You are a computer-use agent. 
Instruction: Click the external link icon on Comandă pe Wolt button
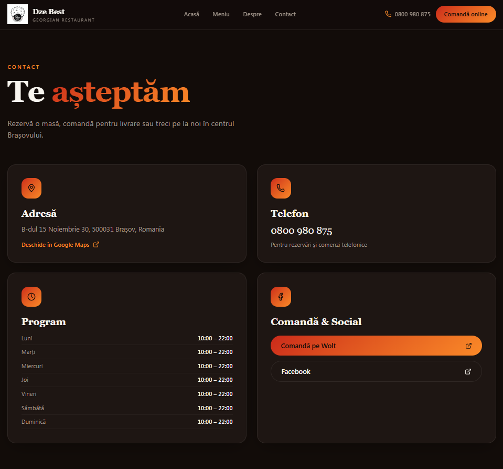coord(468,346)
